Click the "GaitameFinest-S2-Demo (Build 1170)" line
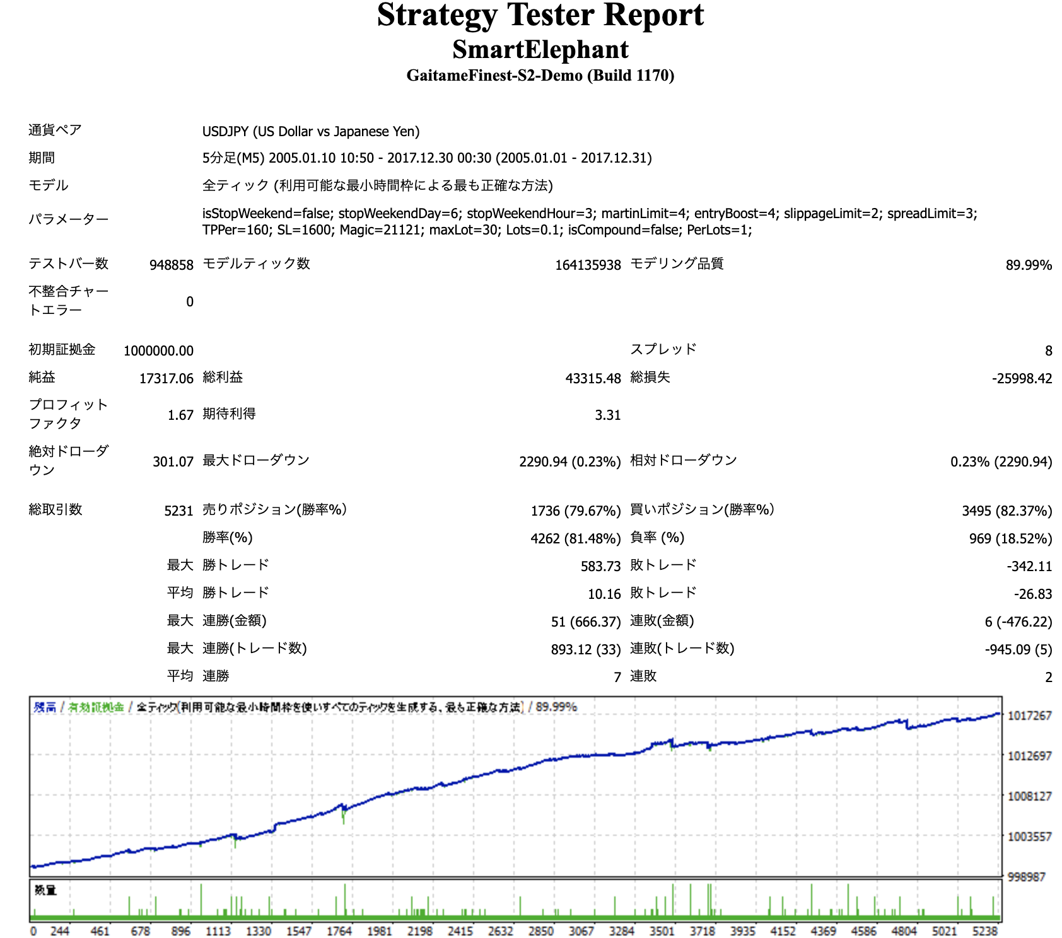 point(540,76)
